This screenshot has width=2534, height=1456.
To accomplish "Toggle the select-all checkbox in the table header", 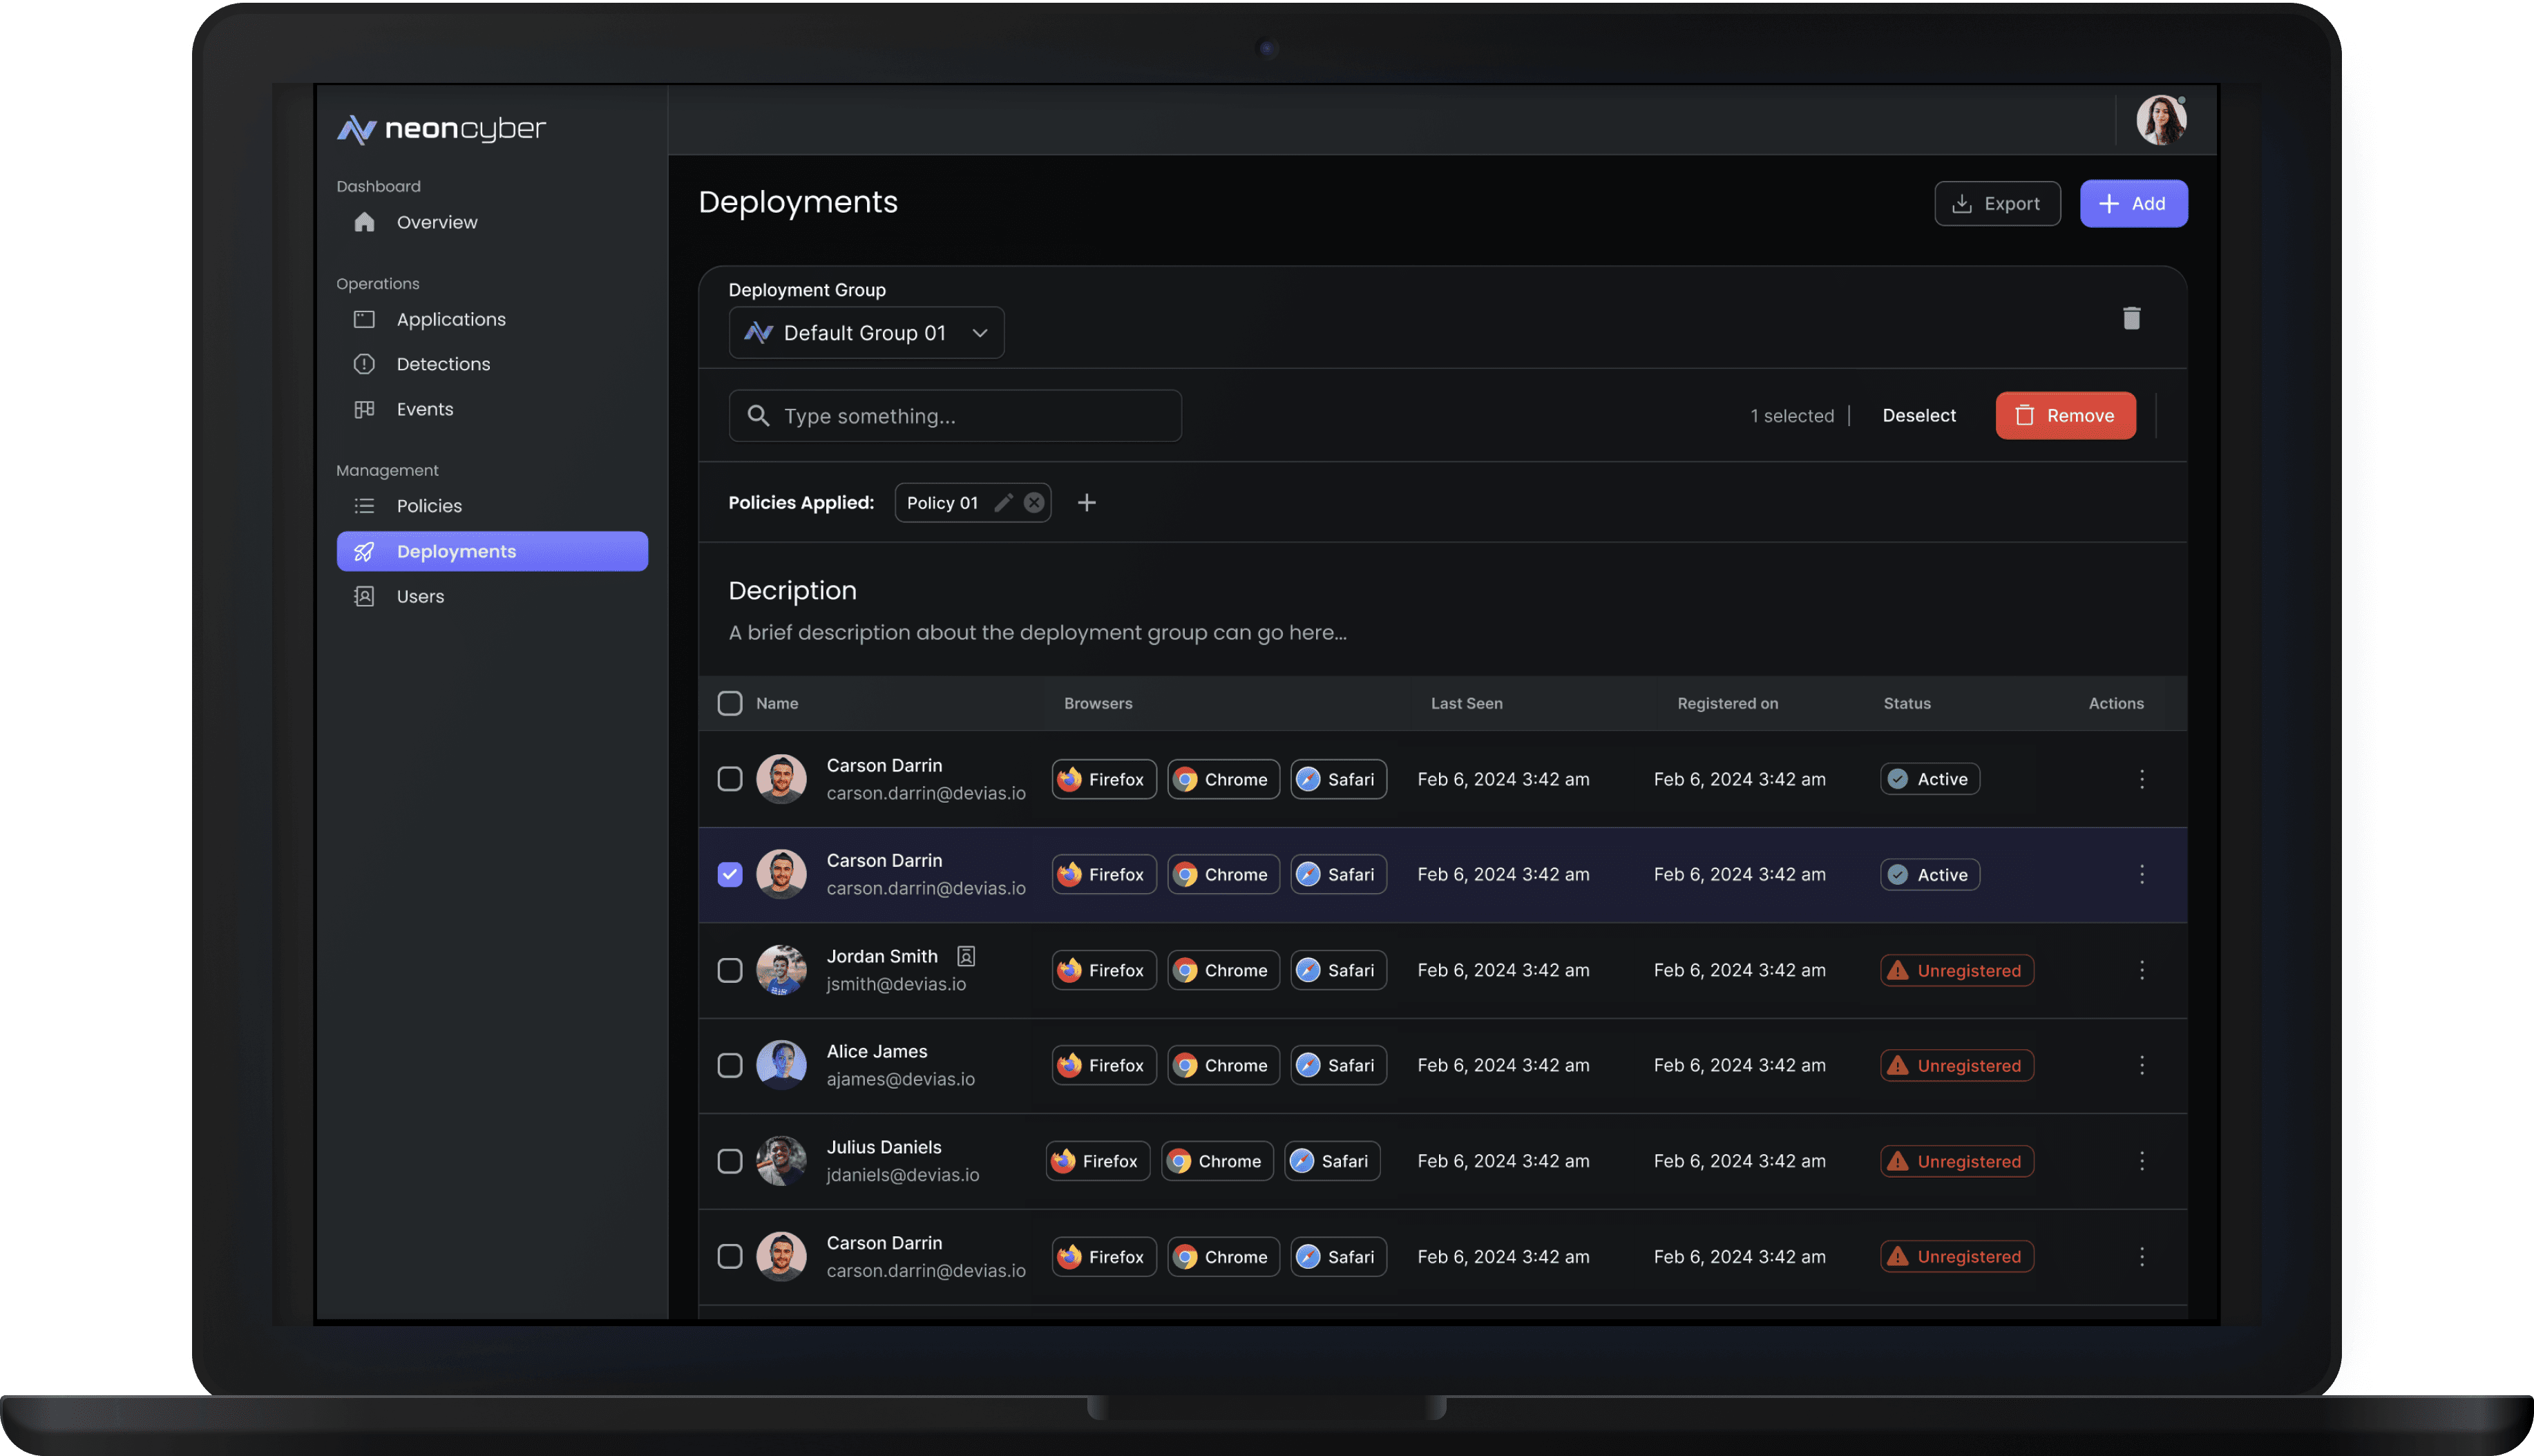I will 730,703.
